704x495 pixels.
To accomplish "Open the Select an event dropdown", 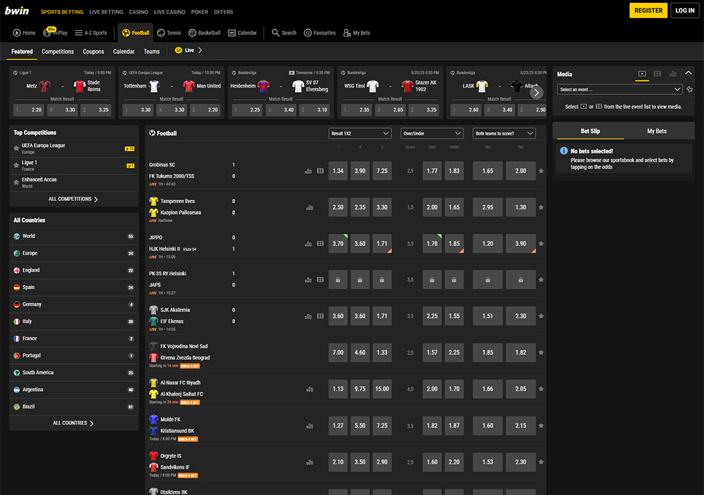I will click(x=620, y=89).
